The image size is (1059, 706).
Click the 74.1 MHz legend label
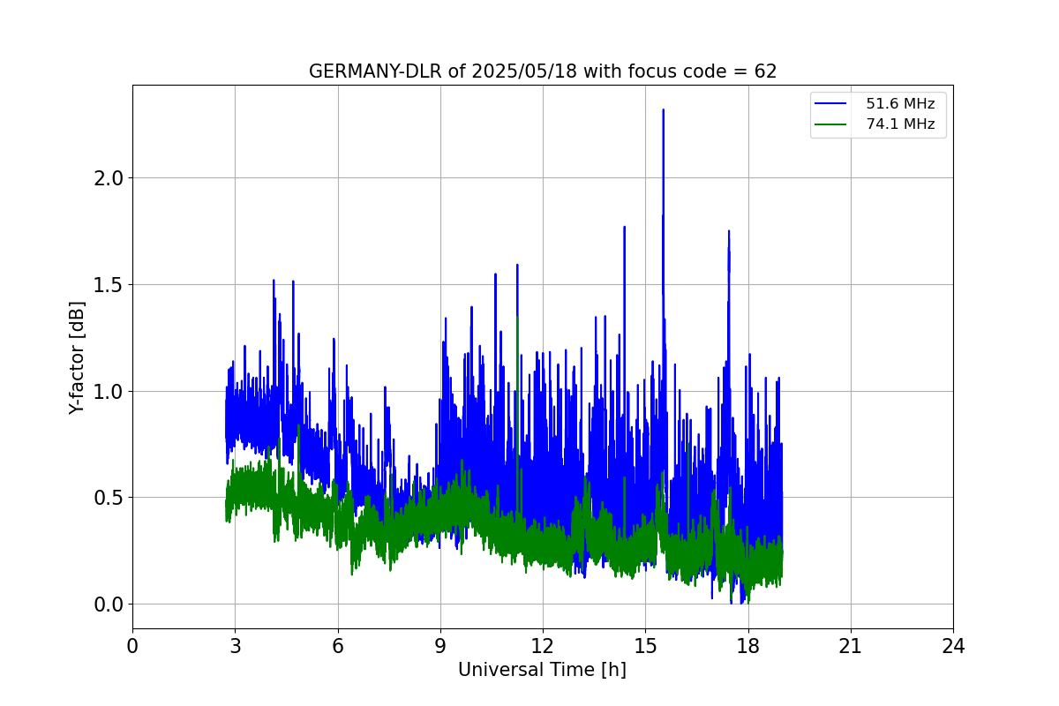(900, 124)
